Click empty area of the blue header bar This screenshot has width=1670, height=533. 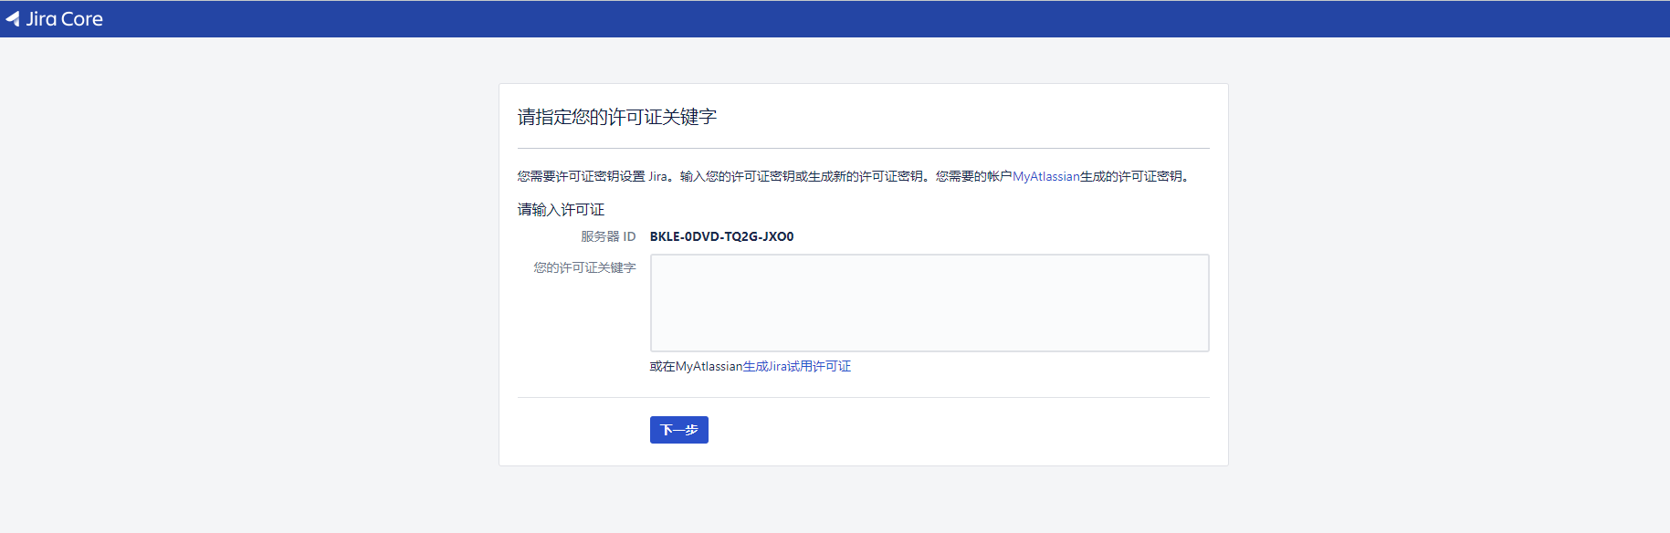pyautogui.click(x=822, y=18)
